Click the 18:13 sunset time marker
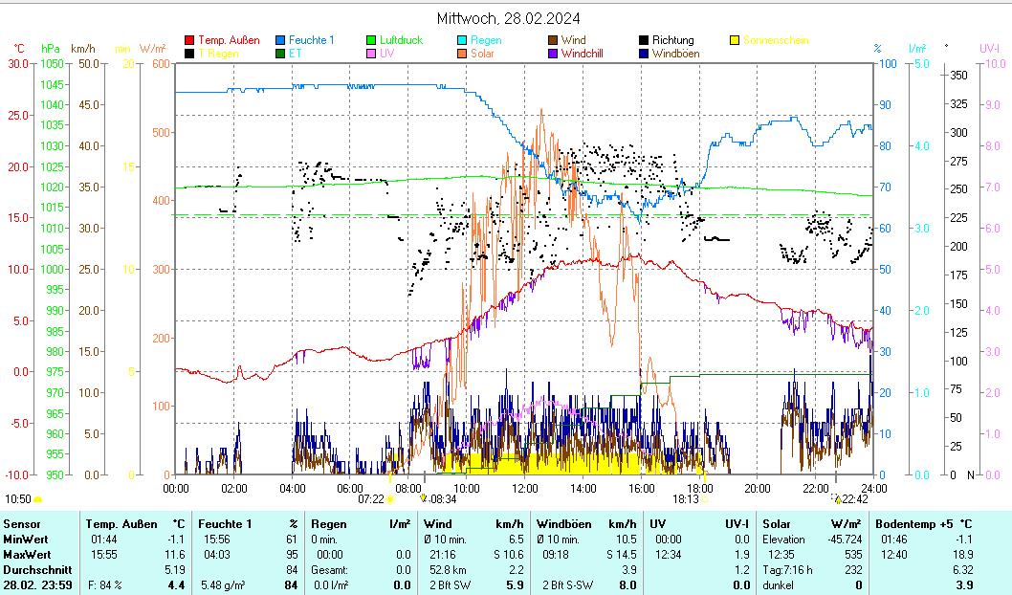Image resolution: width=1012 pixels, height=595 pixels. [x=685, y=498]
